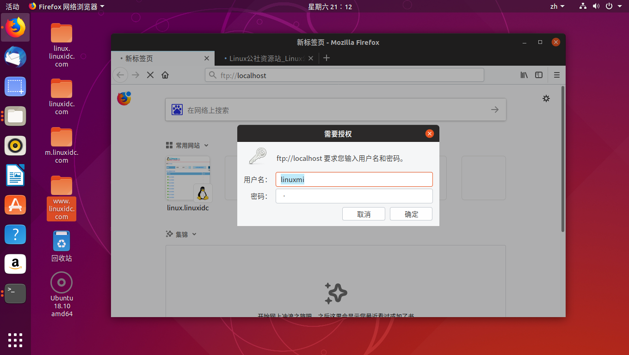This screenshot has width=629, height=355.
Task: Open Thunderbird from the dock
Action: point(15,57)
